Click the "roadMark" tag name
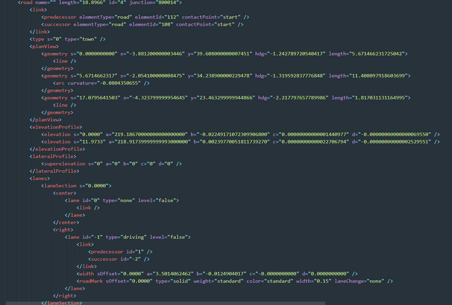 coord(91,281)
